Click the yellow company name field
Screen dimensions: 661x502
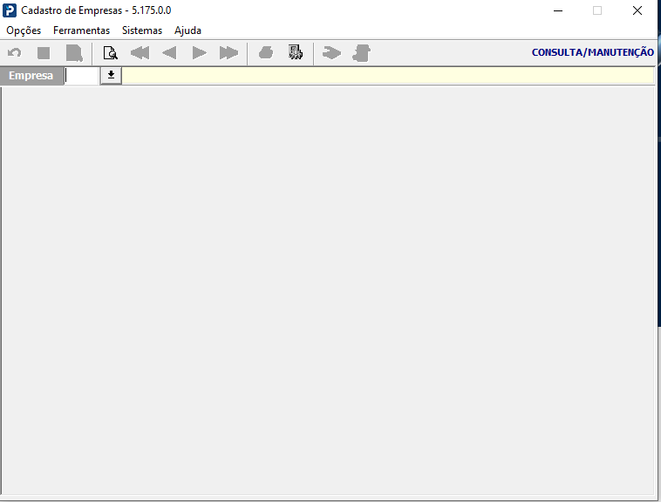388,76
